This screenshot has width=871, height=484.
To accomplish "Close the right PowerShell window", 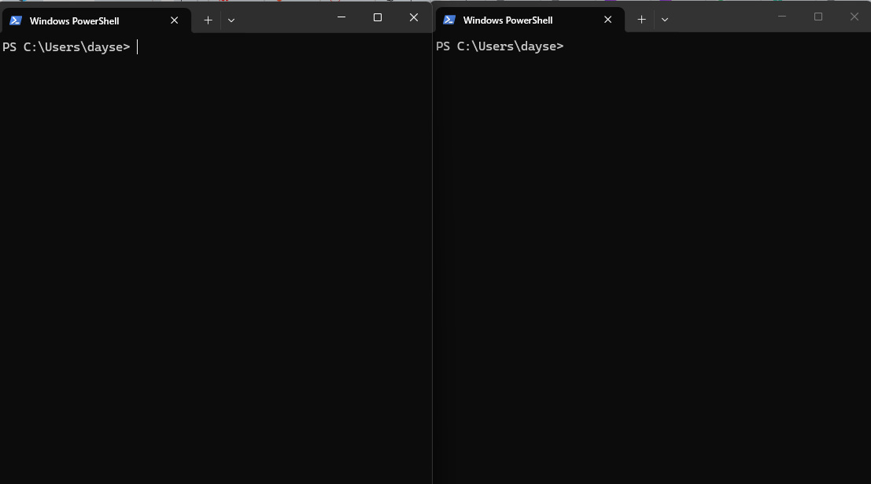I will pyautogui.click(x=854, y=17).
